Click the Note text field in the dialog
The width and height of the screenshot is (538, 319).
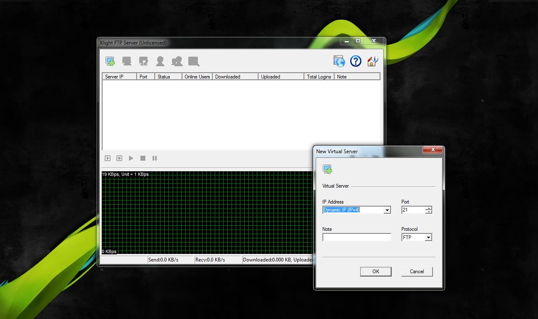(357, 237)
